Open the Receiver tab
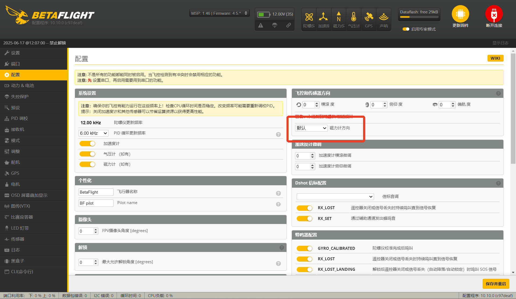Screen dimensions: 516x299 pyautogui.click(x=34, y=130)
